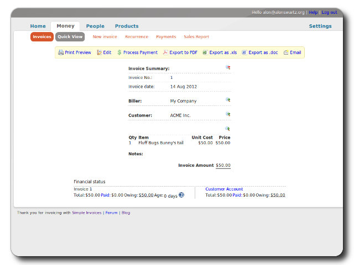Click the Age help question mark icon

[181, 195]
